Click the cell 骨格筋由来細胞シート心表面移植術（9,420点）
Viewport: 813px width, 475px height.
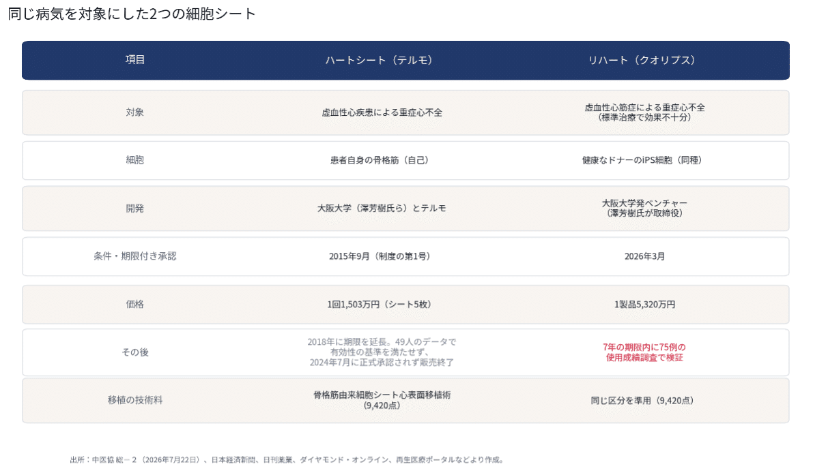(382, 400)
